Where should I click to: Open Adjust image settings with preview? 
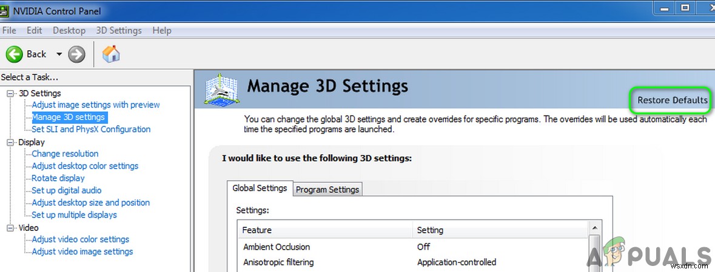tap(96, 105)
